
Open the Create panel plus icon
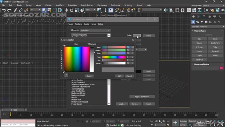tap(193, 16)
